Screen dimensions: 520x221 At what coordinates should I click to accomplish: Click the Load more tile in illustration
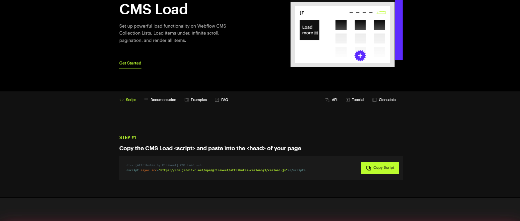[x=309, y=30]
